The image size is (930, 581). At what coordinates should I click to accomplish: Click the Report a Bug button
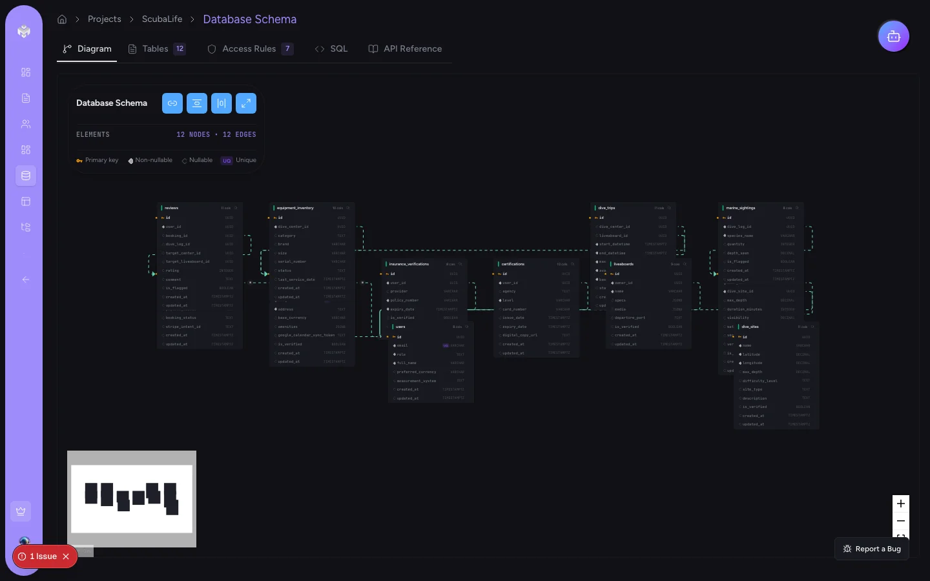871,549
